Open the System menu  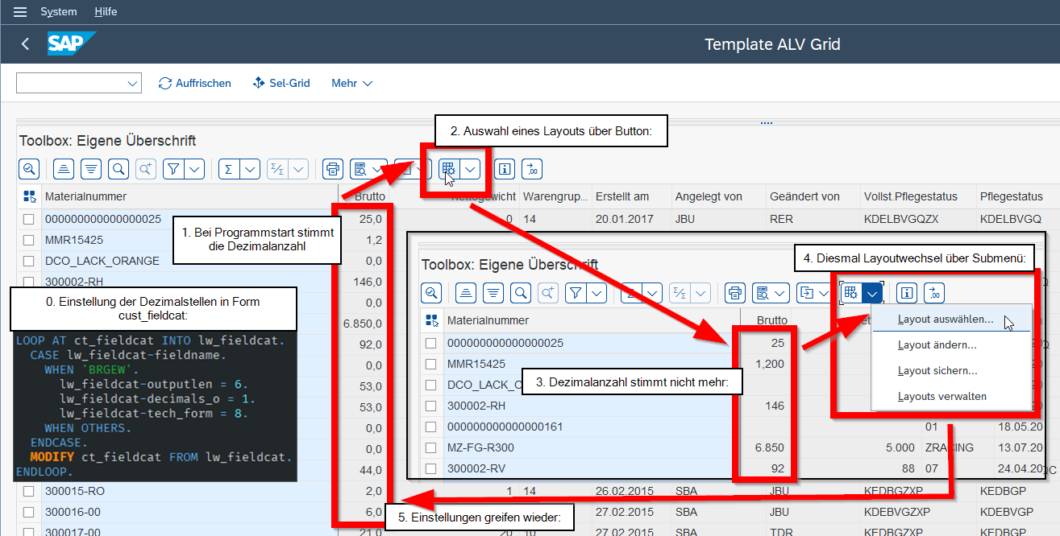[59, 12]
